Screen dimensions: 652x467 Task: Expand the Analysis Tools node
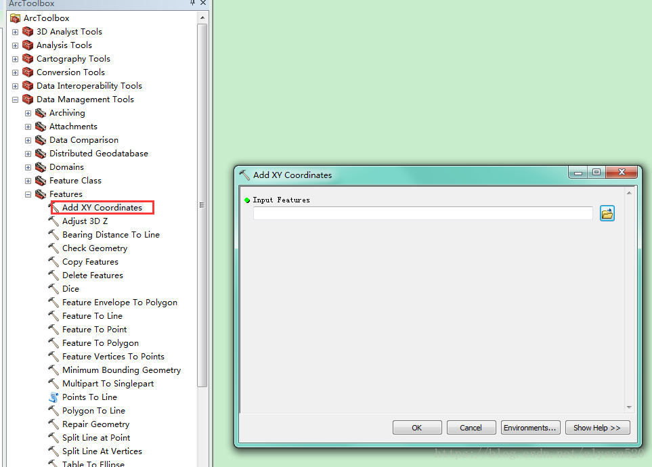tap(16, 46)
